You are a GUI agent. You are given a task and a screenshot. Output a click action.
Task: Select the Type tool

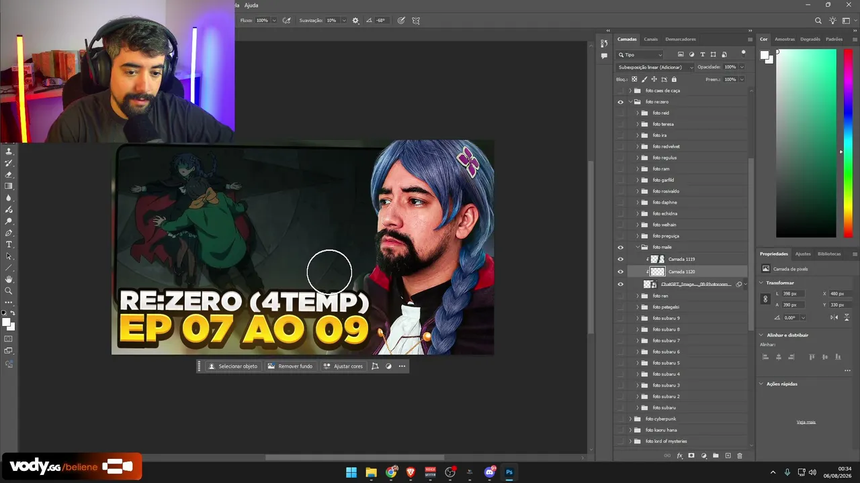pyautogui.click(x=9, y=244)
